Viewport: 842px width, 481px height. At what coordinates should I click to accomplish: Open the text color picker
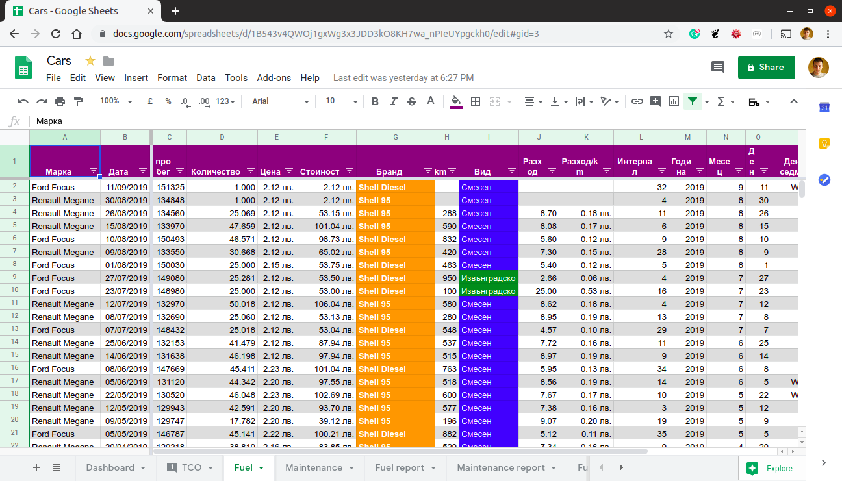click(430, 101)
